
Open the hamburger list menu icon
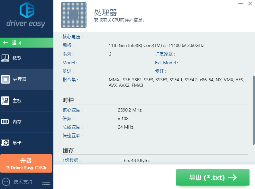(x=46, y=182)
